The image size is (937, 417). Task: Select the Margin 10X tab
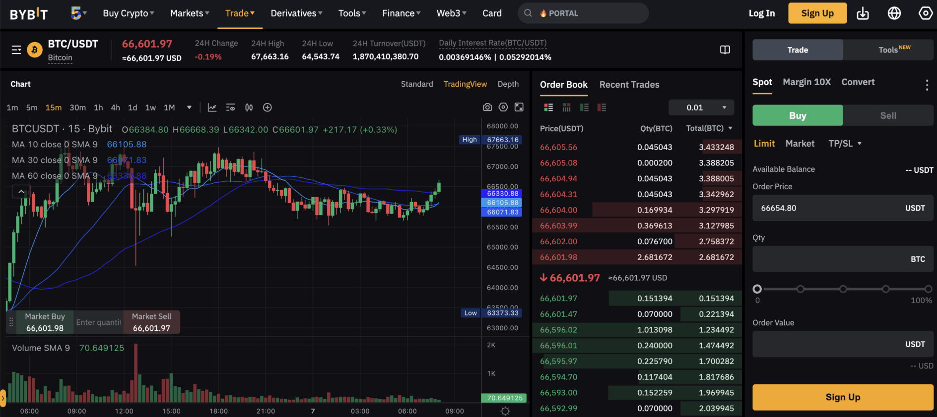806,82
